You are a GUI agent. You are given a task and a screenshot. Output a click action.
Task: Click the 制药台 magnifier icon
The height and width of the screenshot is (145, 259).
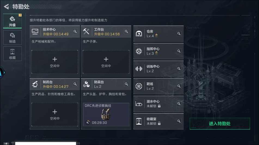[75, 84]
